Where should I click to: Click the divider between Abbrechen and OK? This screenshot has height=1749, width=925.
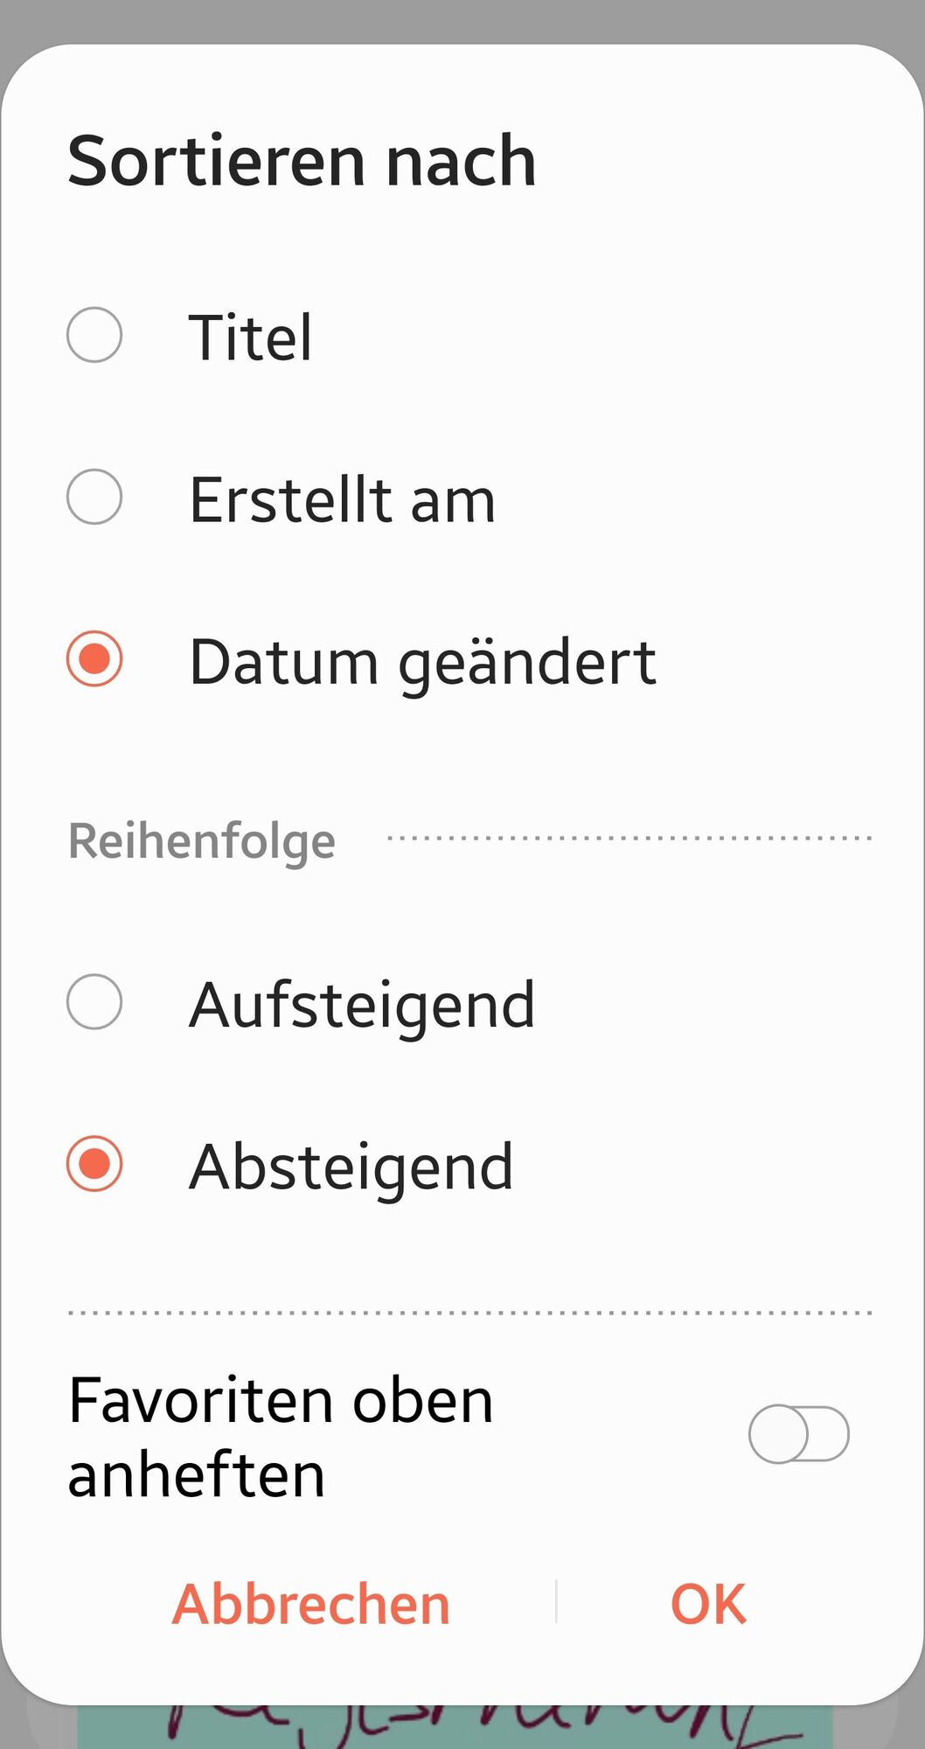pyautogui.click(x=556, y=1601)
